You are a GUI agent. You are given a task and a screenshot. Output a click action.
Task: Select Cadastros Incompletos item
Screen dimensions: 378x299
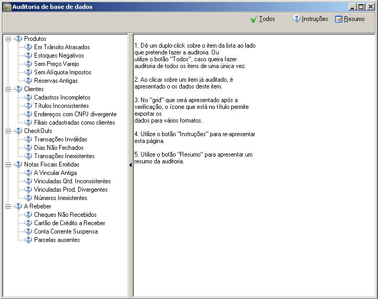[62, 97]
